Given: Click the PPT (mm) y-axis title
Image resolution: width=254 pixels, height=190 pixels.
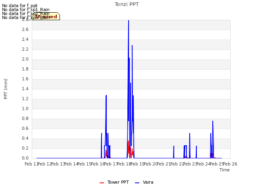Looking at the screenshot, I should [6, 89].
